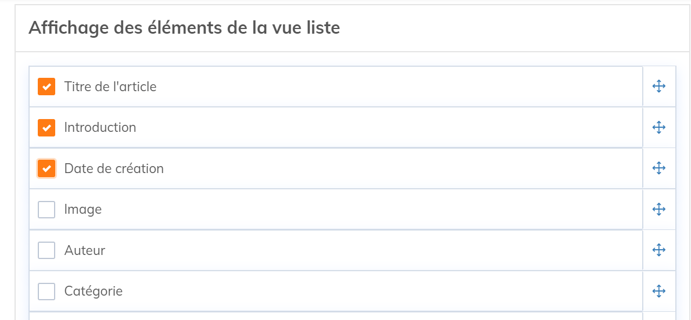This screenshot has height=320, width=691.
Task: Enable the Image checkbox
Action: [x=46, y=209]
